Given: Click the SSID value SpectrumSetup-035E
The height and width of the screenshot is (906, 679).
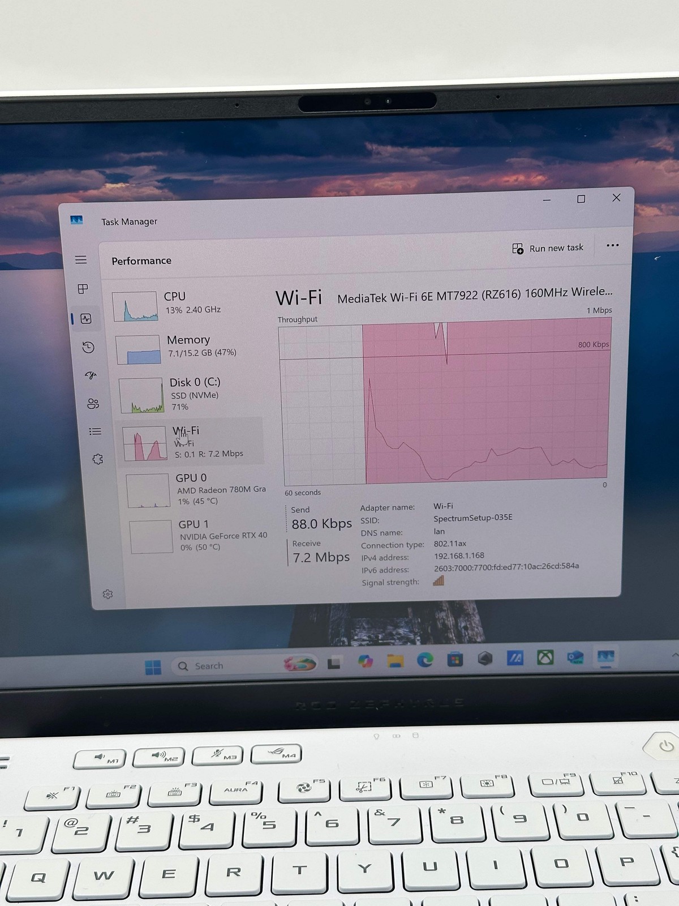Looking at the screenshot, I should click(x=473, y=518).
